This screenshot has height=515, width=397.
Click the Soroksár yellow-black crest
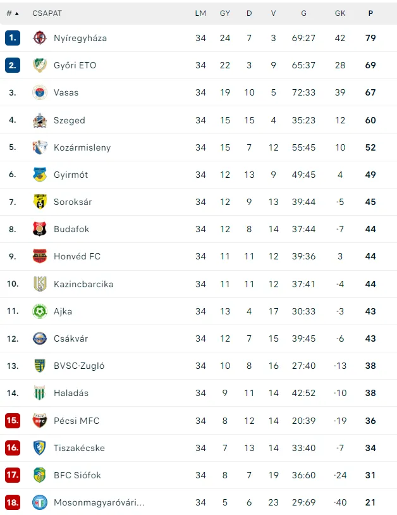pos(40,202)
